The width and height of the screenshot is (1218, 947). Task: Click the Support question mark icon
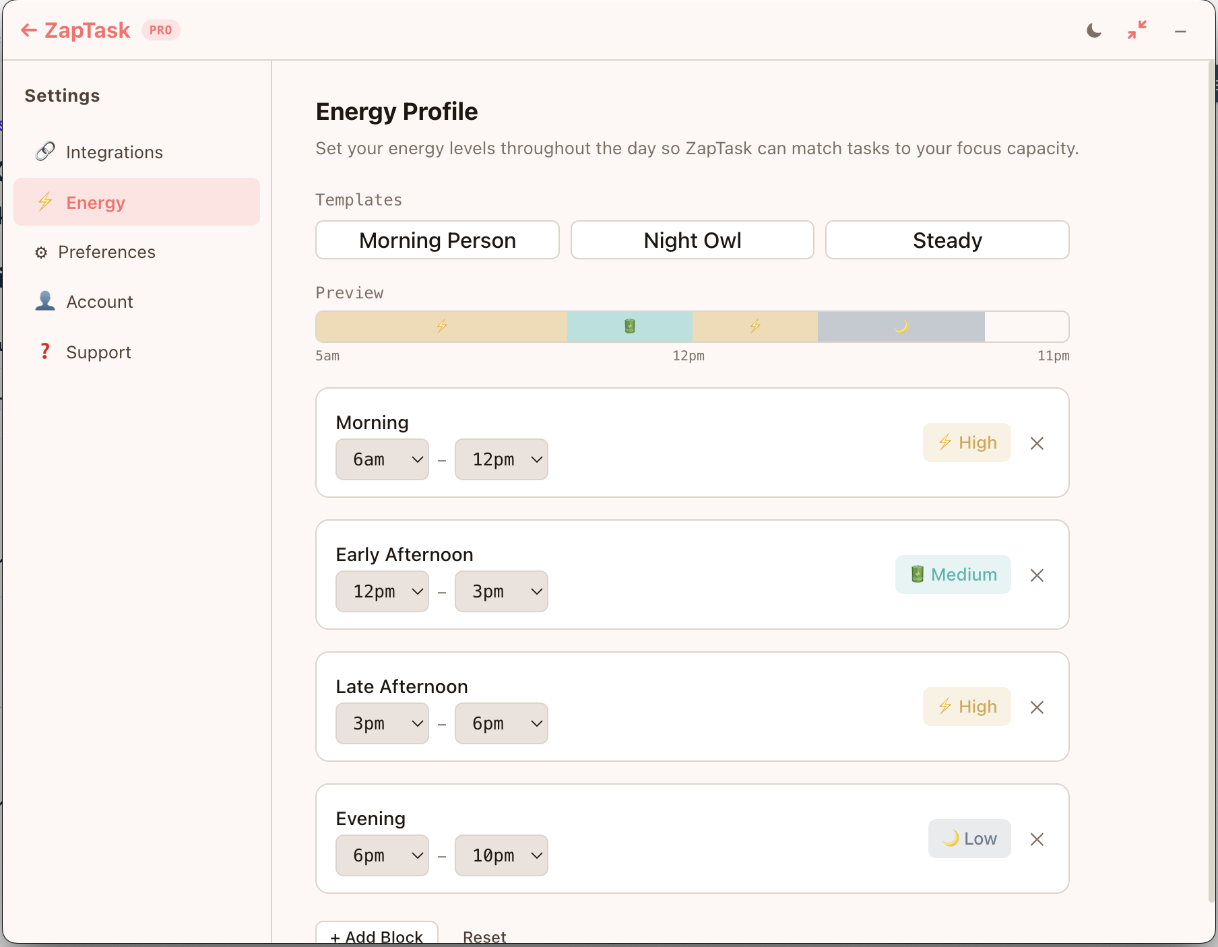pos(45,352)
